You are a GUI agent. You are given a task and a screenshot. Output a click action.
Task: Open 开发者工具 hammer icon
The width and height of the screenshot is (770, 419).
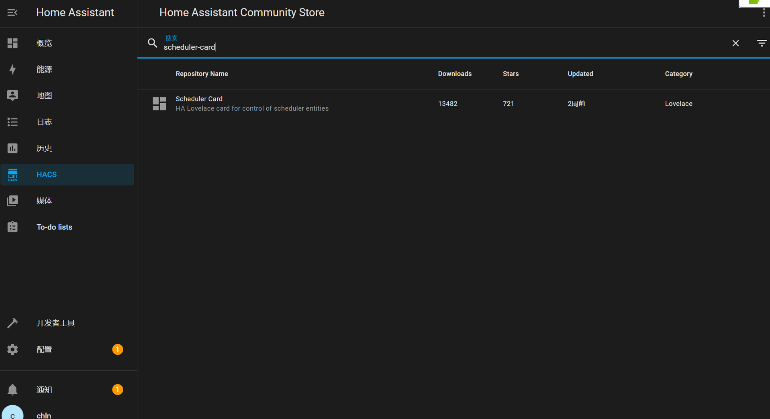tap(12, 323)
